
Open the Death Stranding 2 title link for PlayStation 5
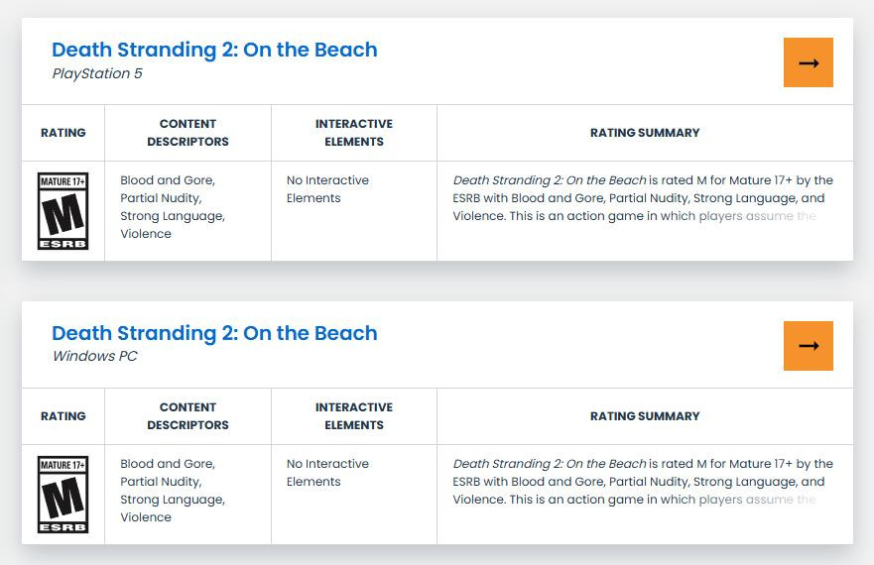tap(214, 50)
